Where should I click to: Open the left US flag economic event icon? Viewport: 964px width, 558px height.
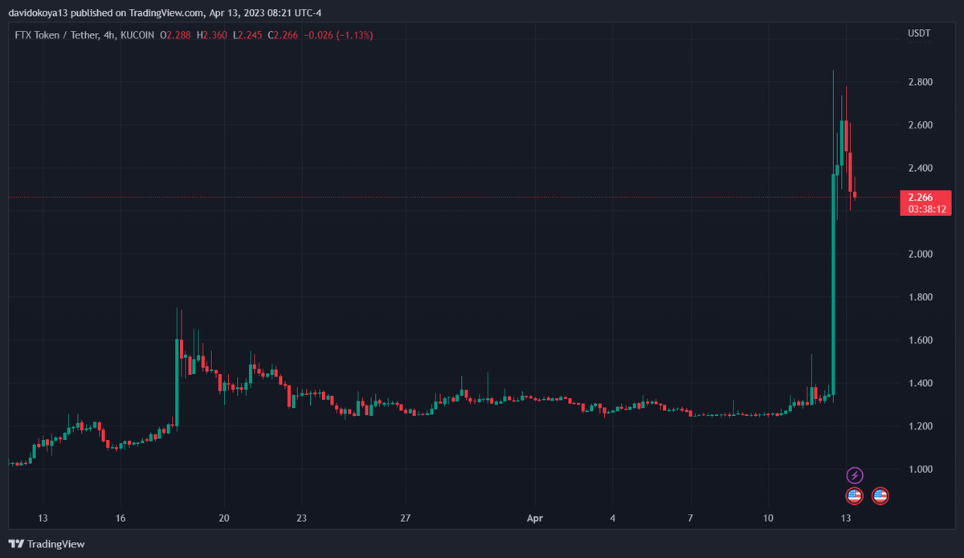click(x=855, y=496)
